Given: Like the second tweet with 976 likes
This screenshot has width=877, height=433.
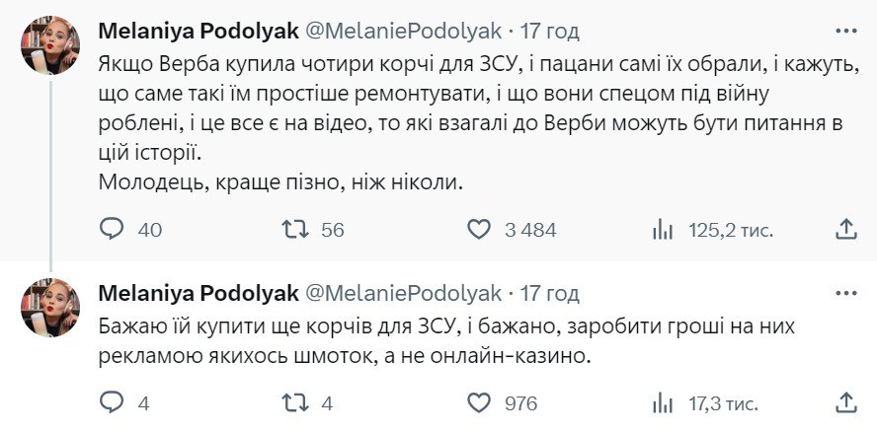Looking at the screenshot, I should (478, 402).
